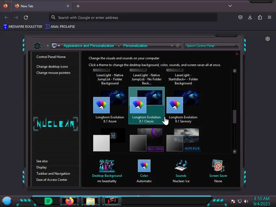Open Ease of Access Center link
The width and height of the screenshot is (276, 207).
click(52, 180)
